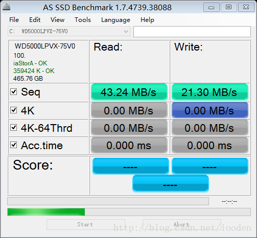Open the Language menu

point(115,20)
